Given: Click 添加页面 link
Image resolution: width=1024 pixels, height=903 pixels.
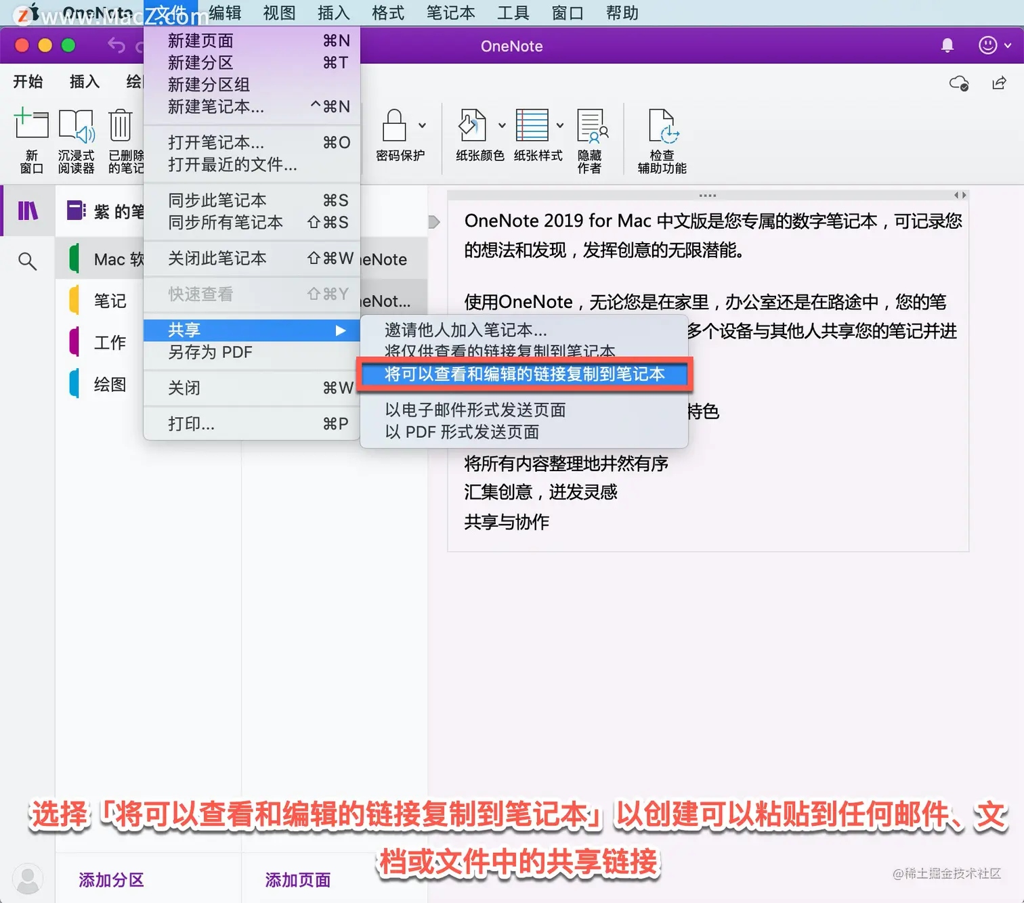Looking at the screenshot, I should pyautogui.click(x=298, y=880).
